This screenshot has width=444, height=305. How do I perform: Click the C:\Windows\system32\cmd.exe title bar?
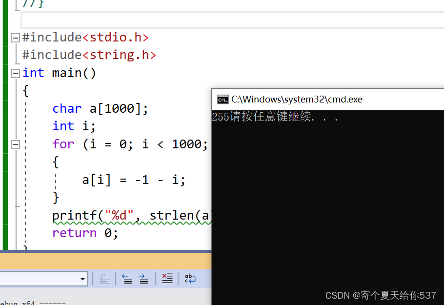(327, 100)
